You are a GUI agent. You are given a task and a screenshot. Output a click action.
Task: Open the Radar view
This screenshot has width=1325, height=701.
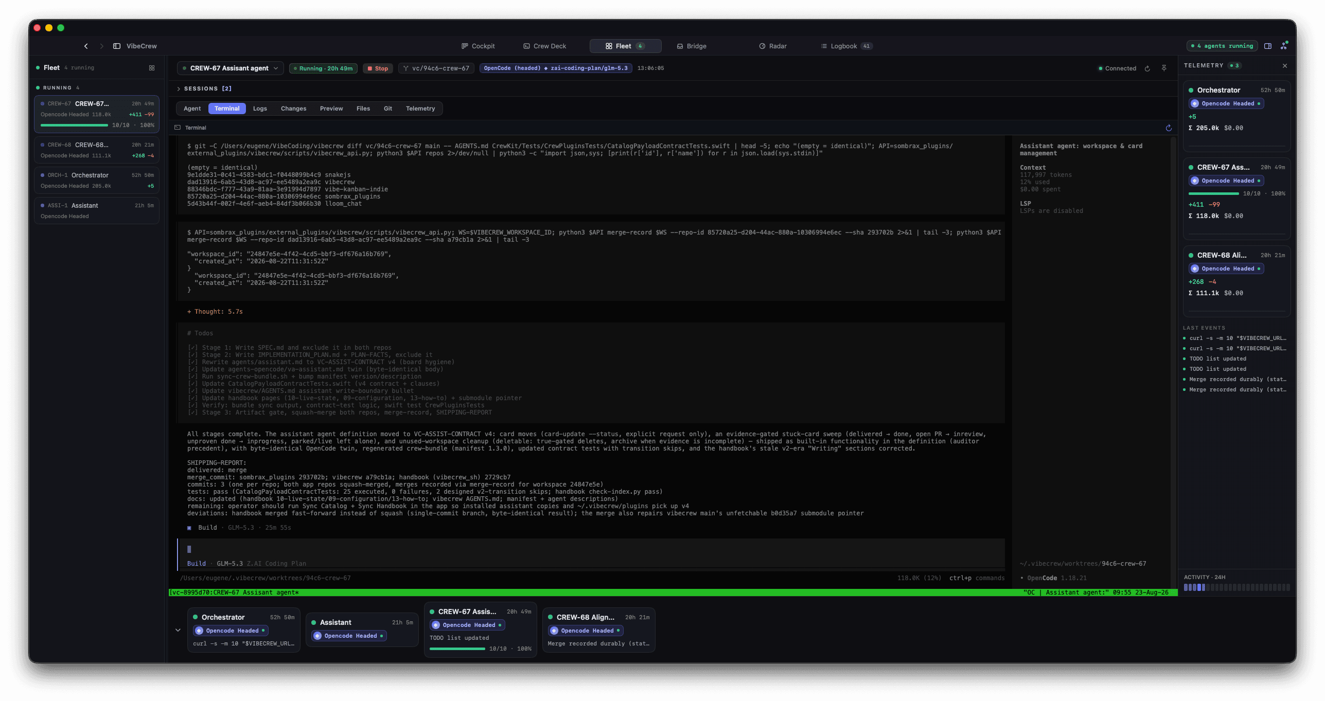tap(773, 46)
